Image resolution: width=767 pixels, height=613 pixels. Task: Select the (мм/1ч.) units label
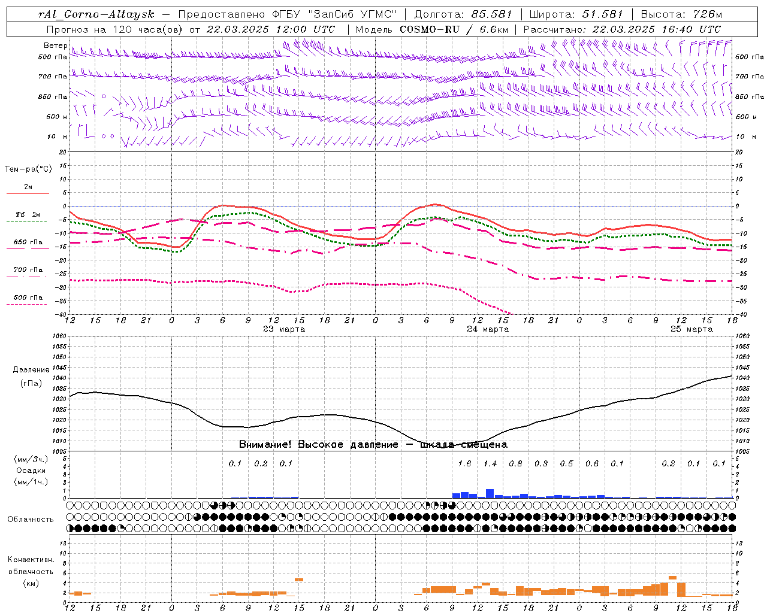point(31,482)
